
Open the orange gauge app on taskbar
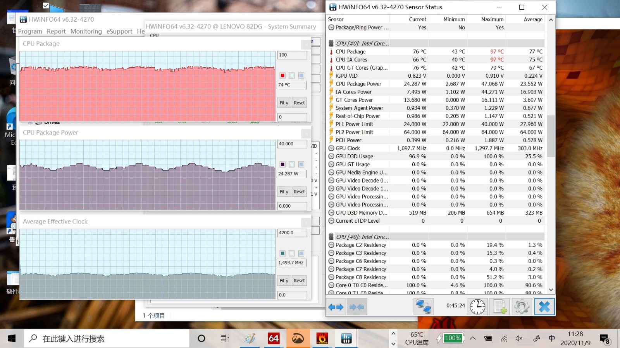click(x=298, y=339)
